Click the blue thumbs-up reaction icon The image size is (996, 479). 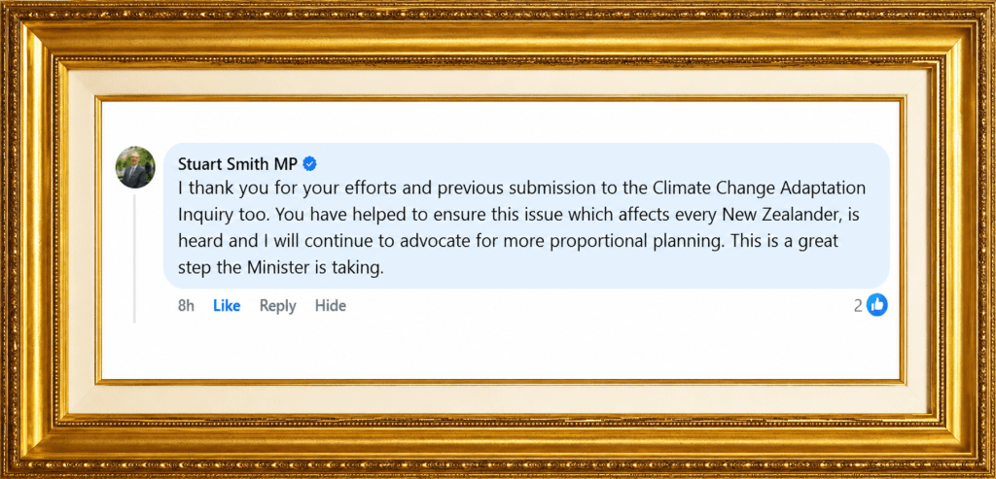pyautogui.click(x=877, y=305)
